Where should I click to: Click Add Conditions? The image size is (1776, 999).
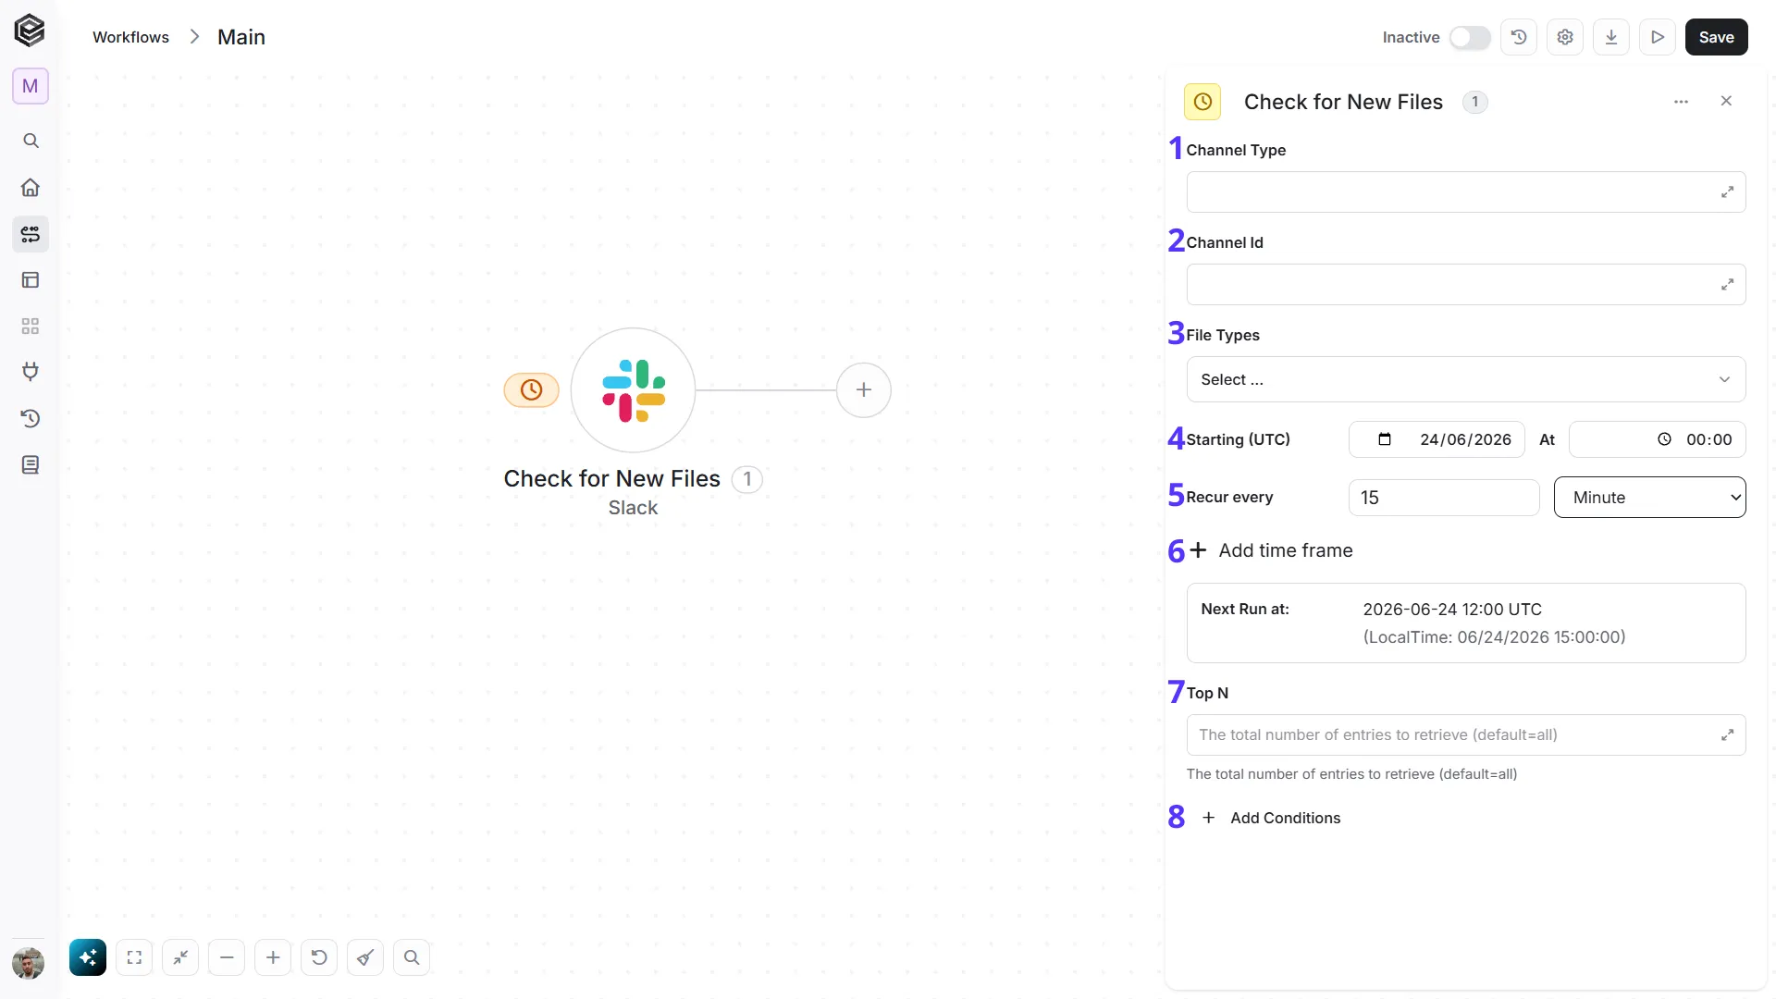(x=1272, y=818)
